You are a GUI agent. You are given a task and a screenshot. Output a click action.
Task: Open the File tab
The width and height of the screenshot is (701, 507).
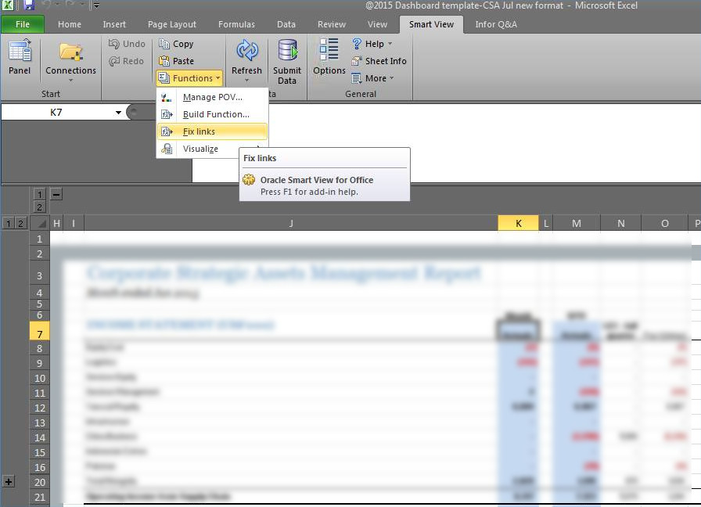(x=23, y=24)
